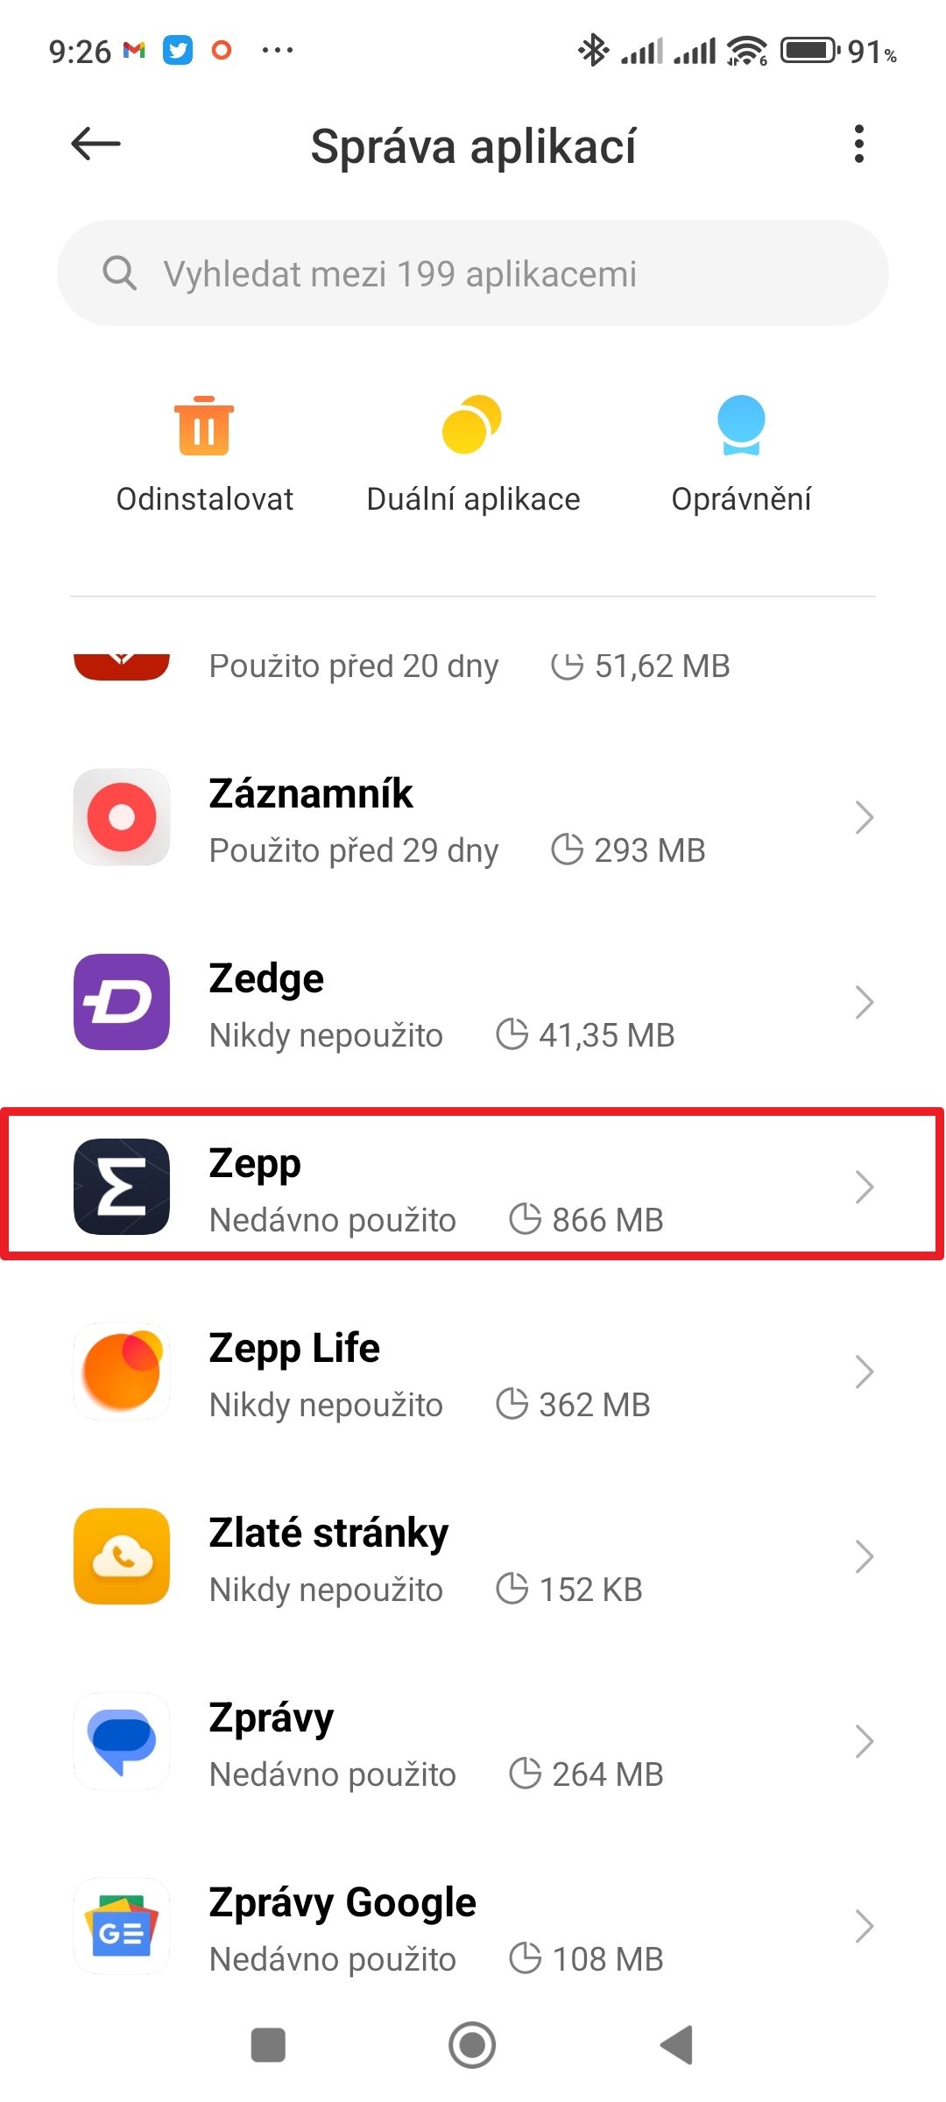Select the Zlaté stránky list entry
This screenshot has width=946, height=2102.
[473, 1557]
